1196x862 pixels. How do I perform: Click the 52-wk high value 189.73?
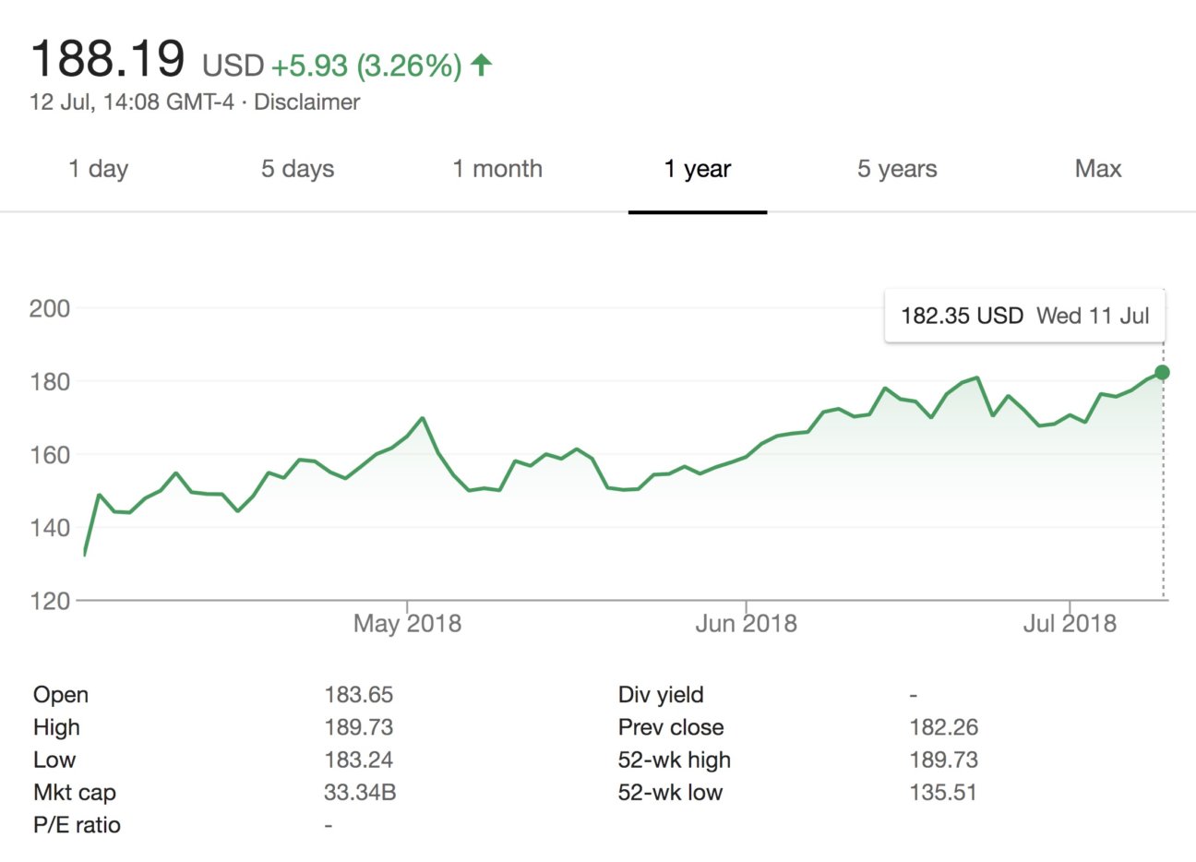click(x=945, y=760)
